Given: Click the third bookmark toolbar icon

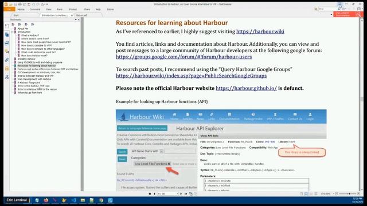Looking at the screenshot, I should coord(26,24).
